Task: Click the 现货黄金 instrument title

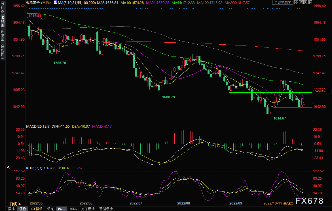Action: coord(33,3)
